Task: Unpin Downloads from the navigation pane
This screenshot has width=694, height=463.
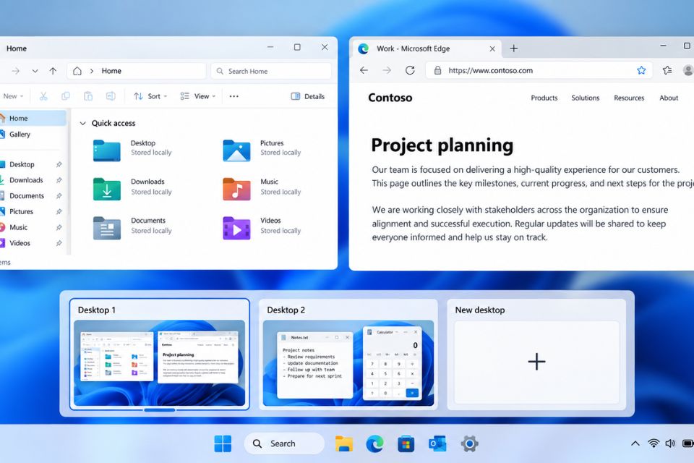Action: point(59,180)
